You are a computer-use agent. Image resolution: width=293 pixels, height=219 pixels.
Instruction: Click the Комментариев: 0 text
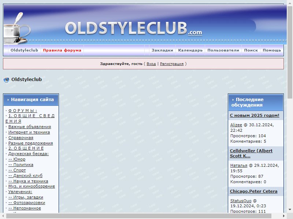pyautogui.click(x=248, y=182)
